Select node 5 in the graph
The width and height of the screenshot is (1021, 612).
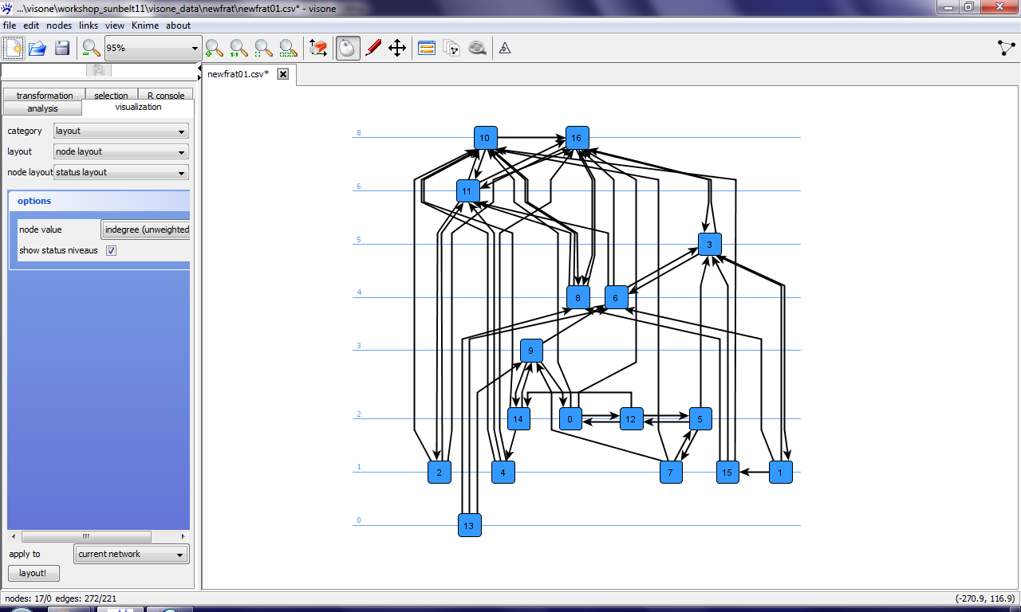tap(700, 419)
